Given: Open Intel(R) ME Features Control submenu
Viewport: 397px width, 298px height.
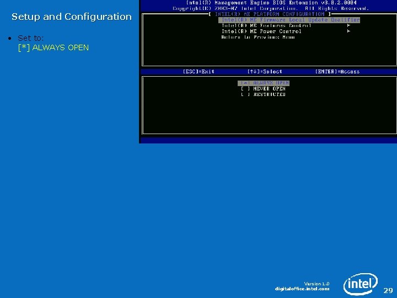Looking at the screenshot, I should coord(266,25).
